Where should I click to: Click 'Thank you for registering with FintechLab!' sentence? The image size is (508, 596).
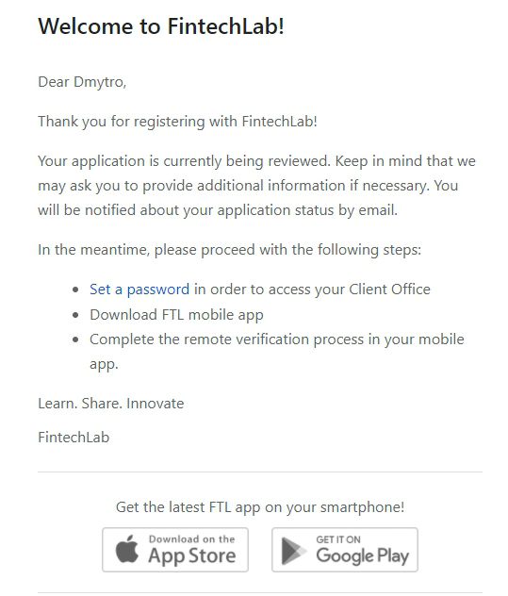[177, 122]
